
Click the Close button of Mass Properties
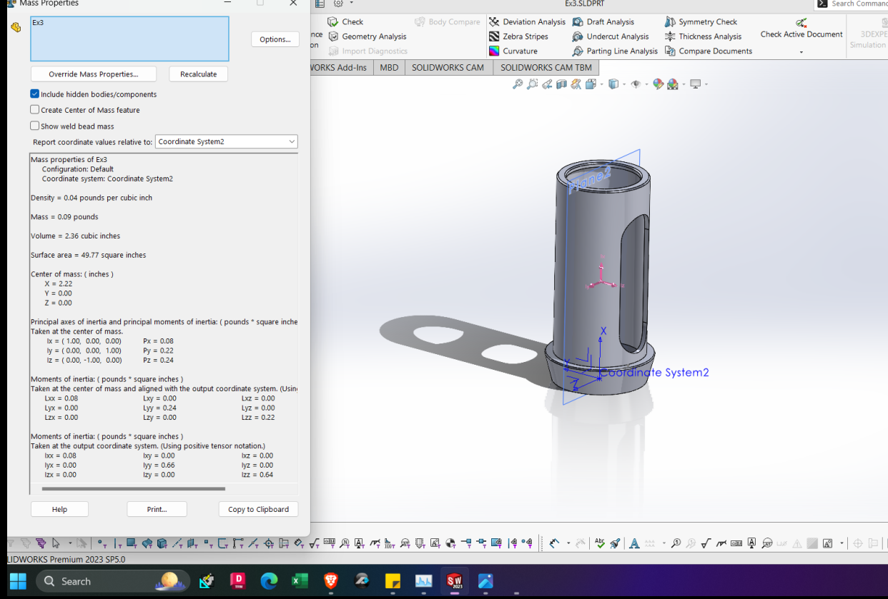pyautogui.click(x=293, y=4)
